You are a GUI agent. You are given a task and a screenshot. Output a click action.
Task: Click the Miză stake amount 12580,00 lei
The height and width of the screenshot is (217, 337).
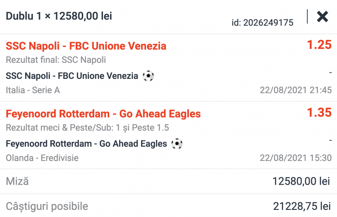(x=301, y=182)
